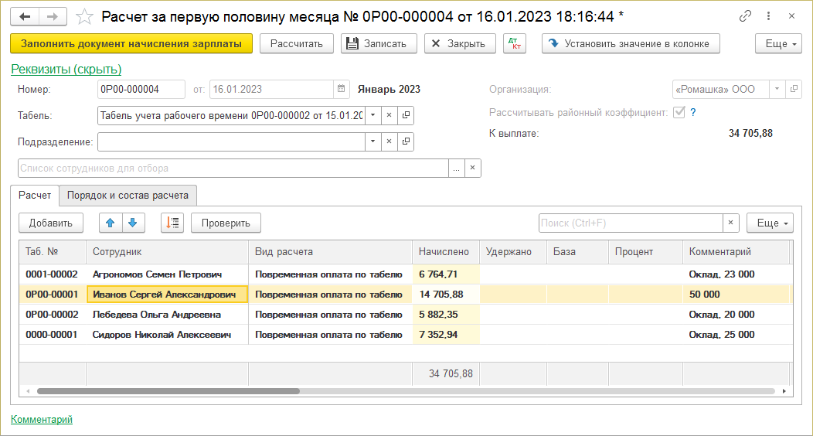The image size is (813, 436).
Task: Copy link to document with chain icon
Action: (745, 16)
